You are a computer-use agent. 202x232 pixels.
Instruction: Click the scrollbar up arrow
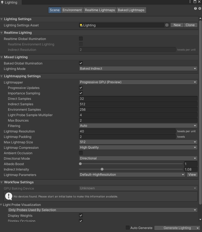[x=200, y=18]
